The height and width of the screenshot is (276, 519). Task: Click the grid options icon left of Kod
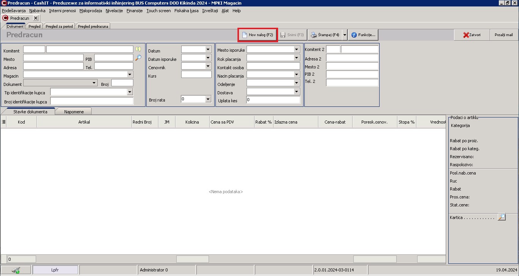[x=4, y=122]
